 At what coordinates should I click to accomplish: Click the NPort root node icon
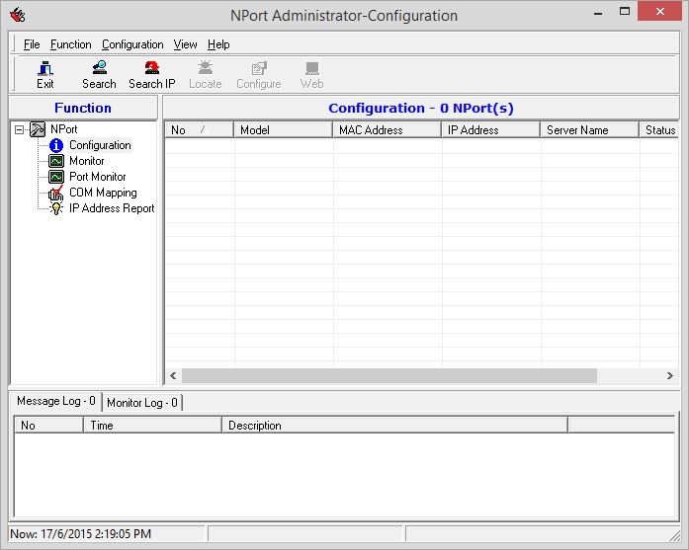click(x=38, y=129)
